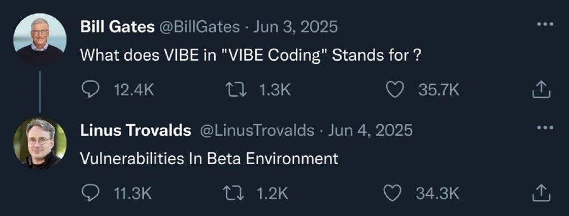The image size is (569, 216).
Task: Open more options on the Jun 3 tweet
Action: 544,25
